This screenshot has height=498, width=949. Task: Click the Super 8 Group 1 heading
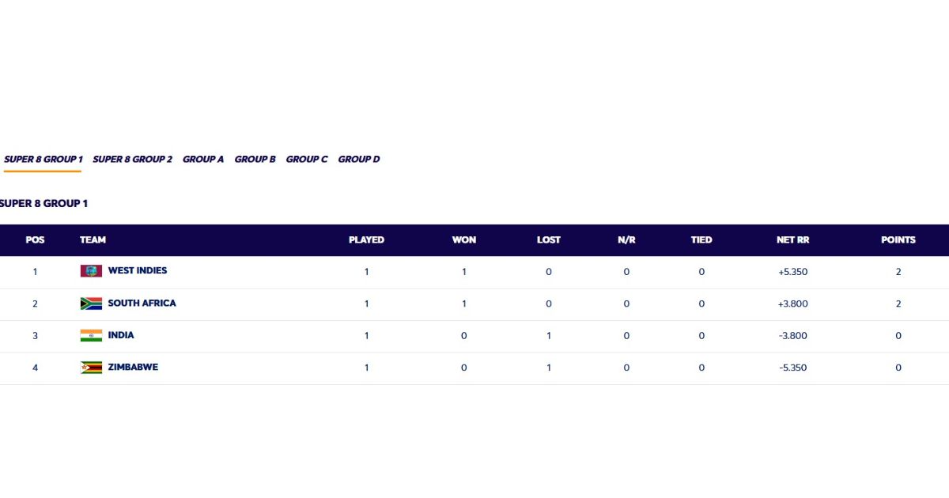click(43, 203)
